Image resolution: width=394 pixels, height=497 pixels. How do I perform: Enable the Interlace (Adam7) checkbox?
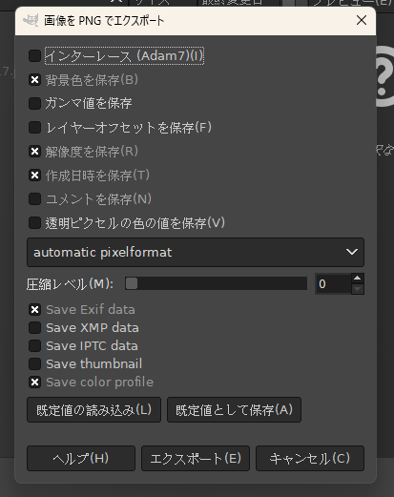point(34,56)
